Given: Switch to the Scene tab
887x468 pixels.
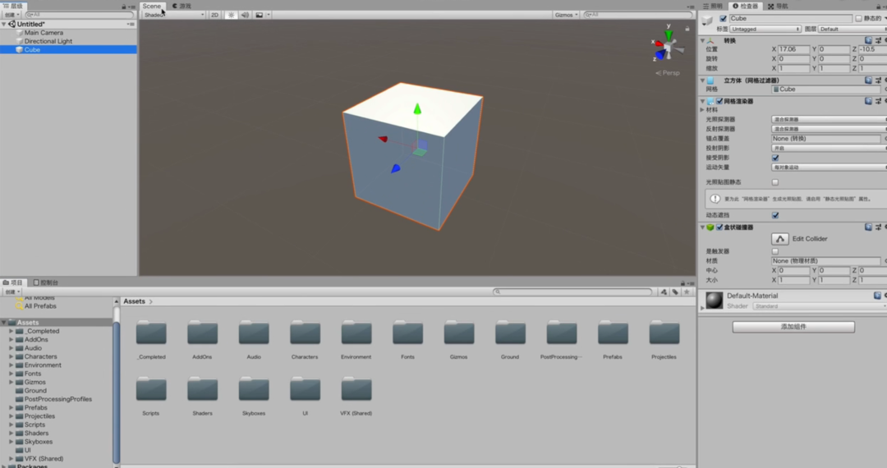Looking at the screenshot, I should point(152,6).
